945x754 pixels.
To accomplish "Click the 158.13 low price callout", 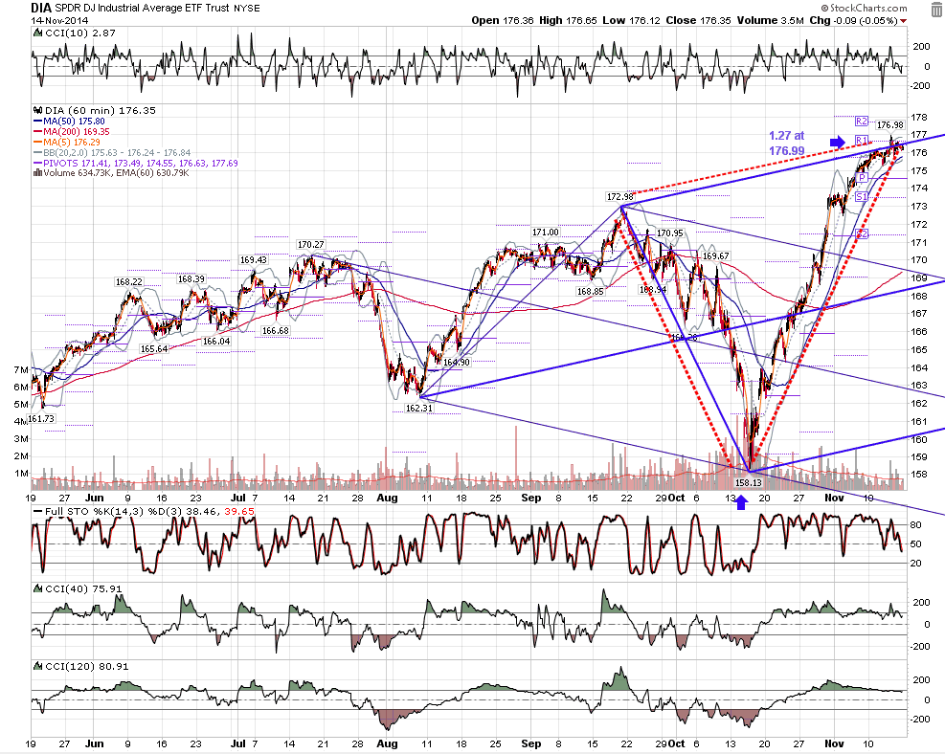I will [749, 482].
